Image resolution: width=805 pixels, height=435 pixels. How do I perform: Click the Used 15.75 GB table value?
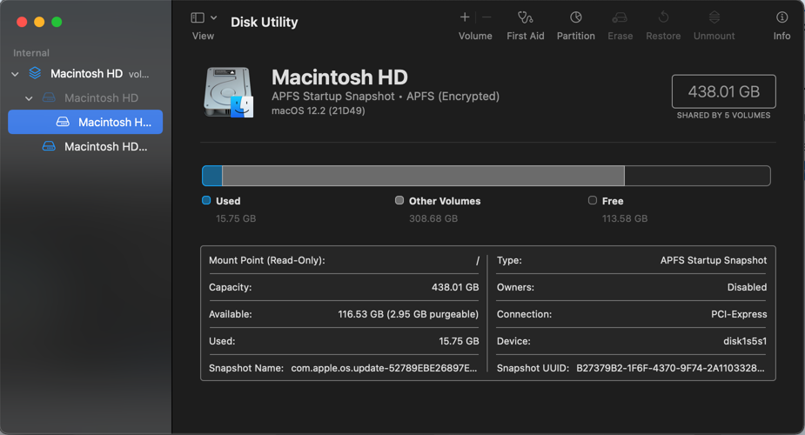point(459,341)
